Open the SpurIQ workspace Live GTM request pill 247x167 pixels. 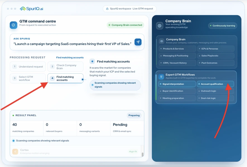coord(130,9)
